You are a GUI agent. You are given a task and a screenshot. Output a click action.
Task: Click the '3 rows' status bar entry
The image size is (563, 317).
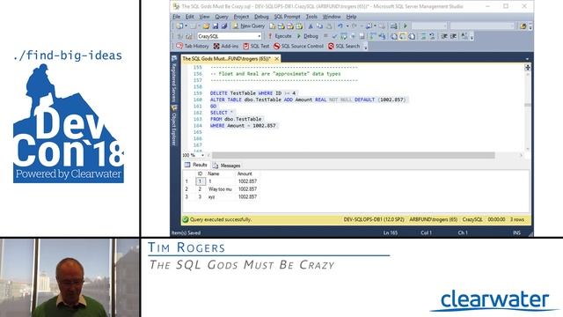click(517, 219)
